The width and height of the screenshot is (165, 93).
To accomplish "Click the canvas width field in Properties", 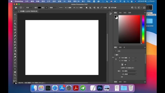I will (124, 58).
